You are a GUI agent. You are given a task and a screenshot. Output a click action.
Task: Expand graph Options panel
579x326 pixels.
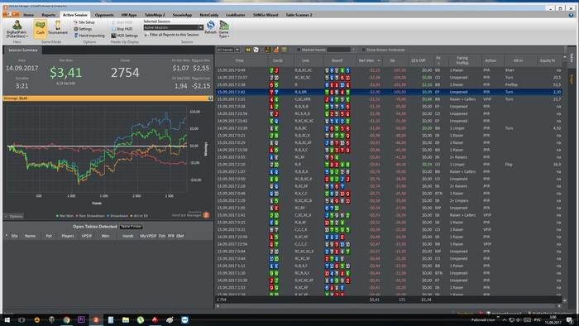[x=14, y=216]
